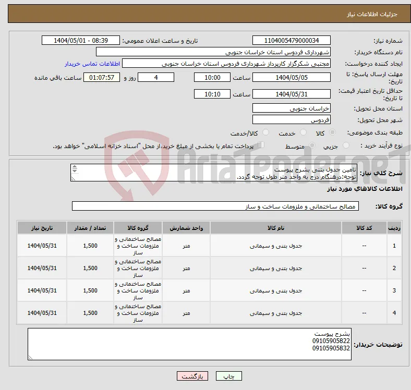
Task: Click the remaining days field showing 4
Action: [156, 77]
